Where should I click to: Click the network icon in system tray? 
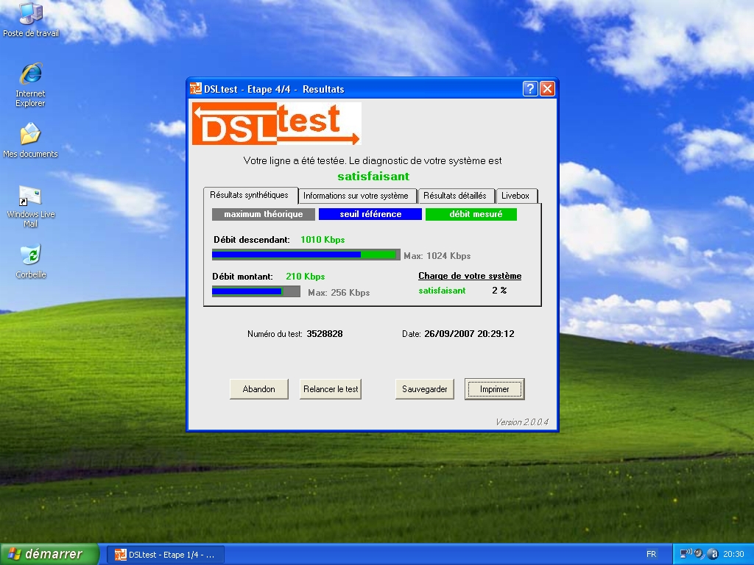coord(685,554)
